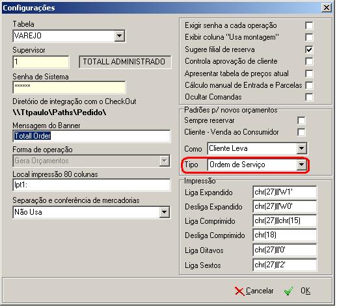Click the Liga Comprimido field

click(284, 220)
